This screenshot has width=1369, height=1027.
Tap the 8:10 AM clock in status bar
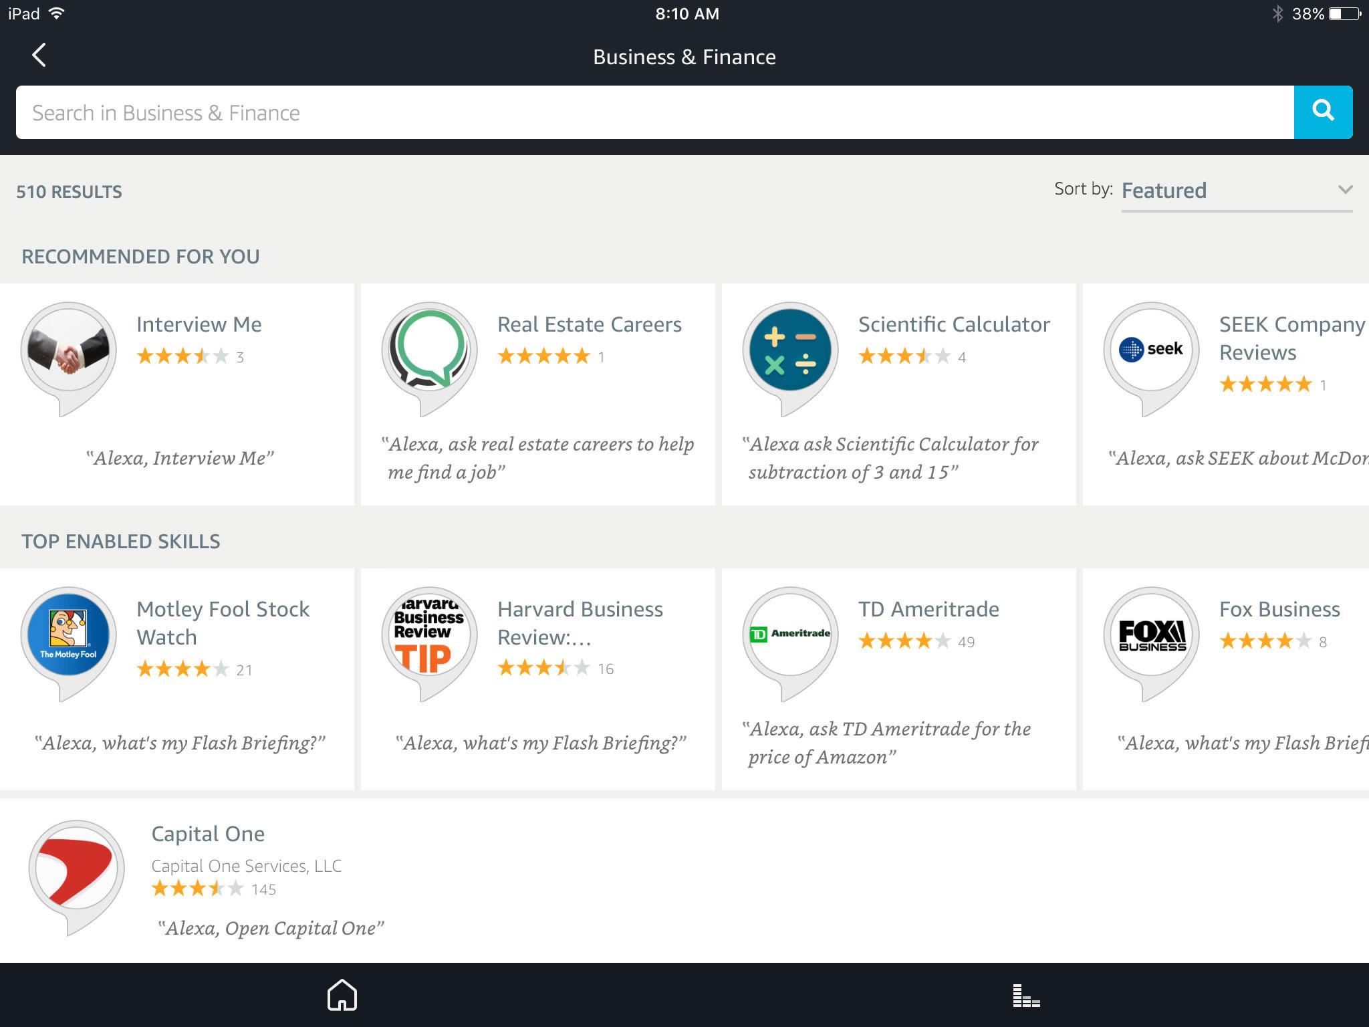click(687, 14)
